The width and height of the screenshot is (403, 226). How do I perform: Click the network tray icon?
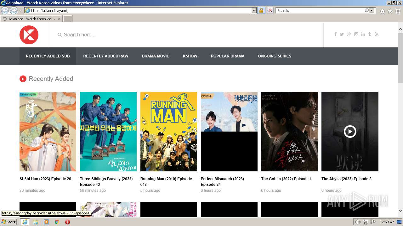click(x=365, y=222)
